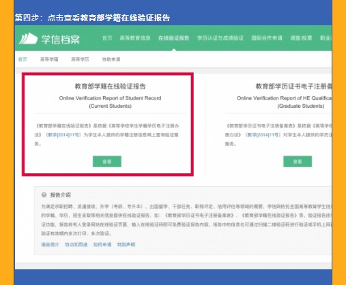
Task: Open 教学[2014]11号 link in right card
Action: pyautogui.click(x=263, y=135)
